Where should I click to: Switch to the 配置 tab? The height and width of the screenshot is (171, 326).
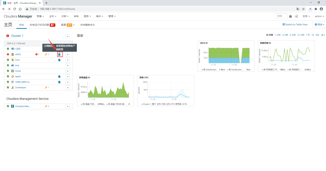[68, 25]
